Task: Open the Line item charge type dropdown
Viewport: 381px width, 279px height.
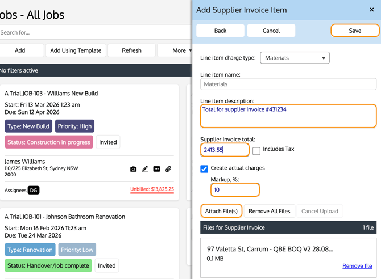Action: click(295, 58)
